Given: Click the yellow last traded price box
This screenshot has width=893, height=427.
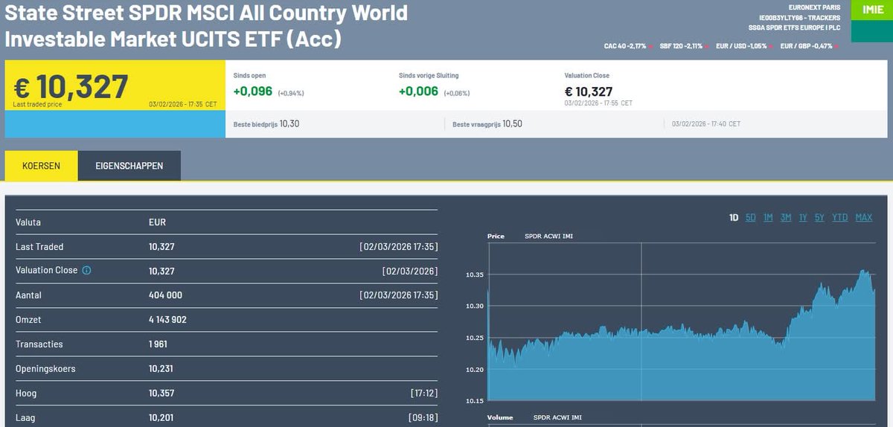Looking at the screenshot, I should 115,86.
